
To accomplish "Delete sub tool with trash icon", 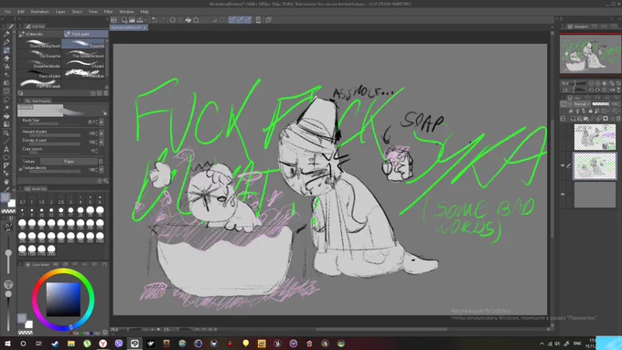I will point(105,93).
